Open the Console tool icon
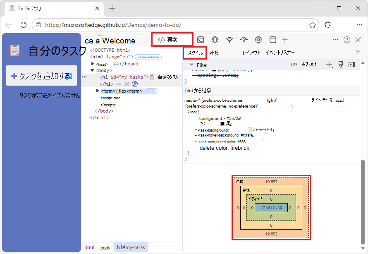368x254 pixels. tap(201, 40)
